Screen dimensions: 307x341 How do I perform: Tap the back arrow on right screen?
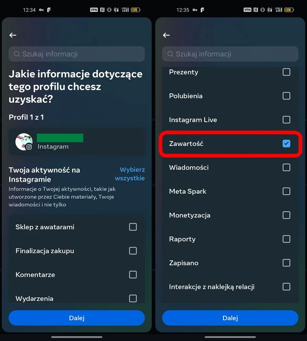click(166, 35)
